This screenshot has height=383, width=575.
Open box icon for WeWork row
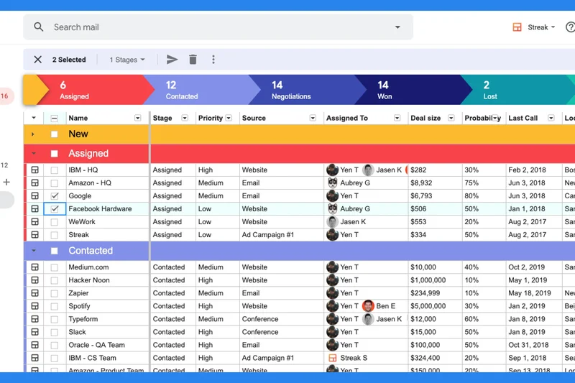[x=34, y=222]
